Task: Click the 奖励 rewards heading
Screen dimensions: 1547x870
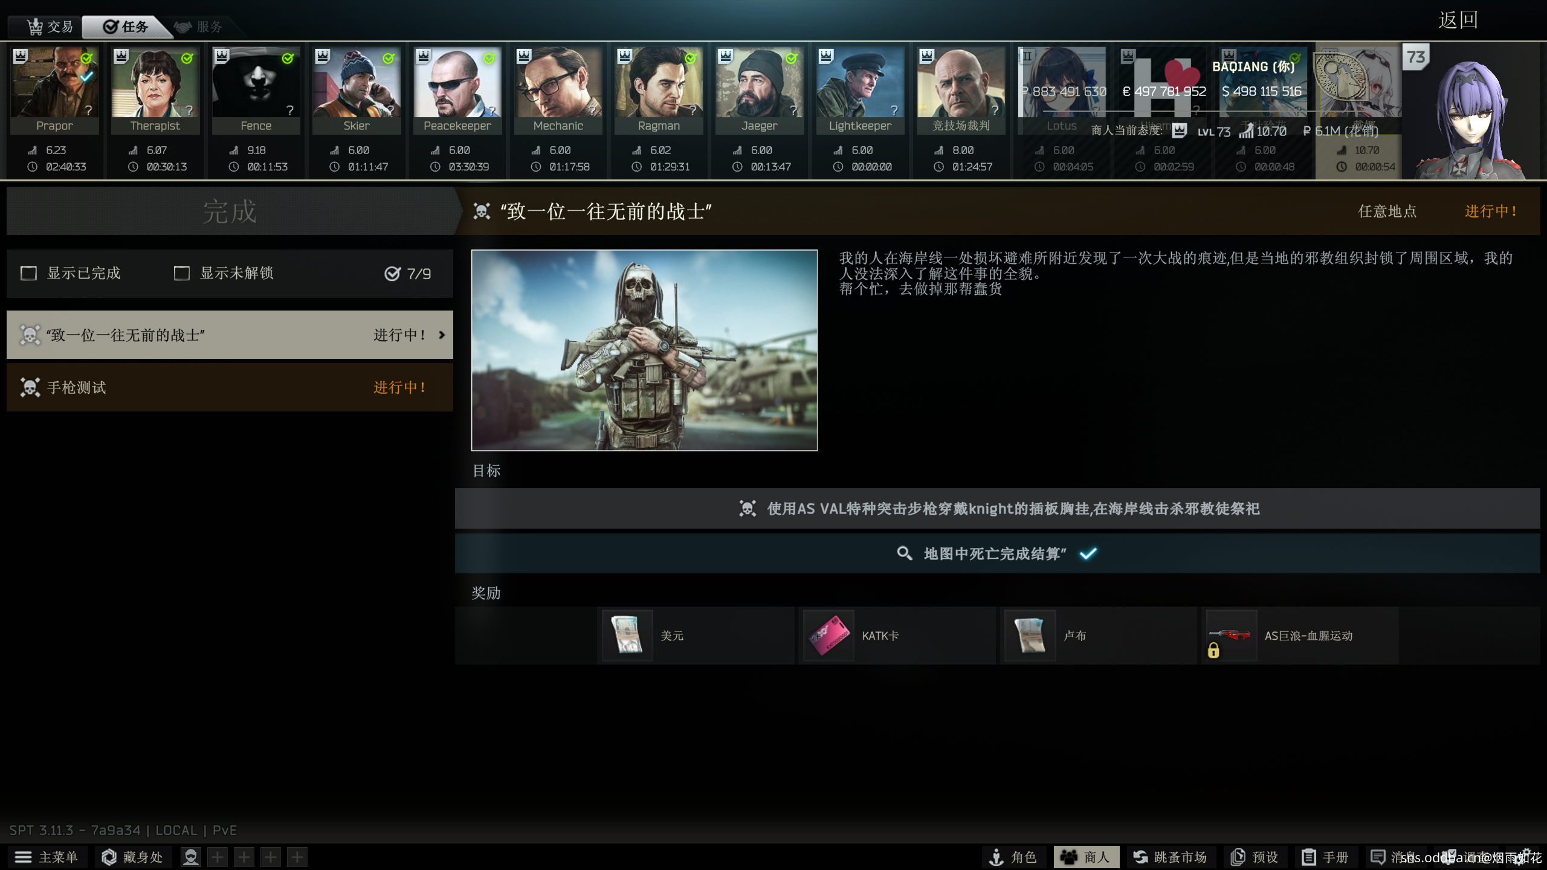Action: 486,593
